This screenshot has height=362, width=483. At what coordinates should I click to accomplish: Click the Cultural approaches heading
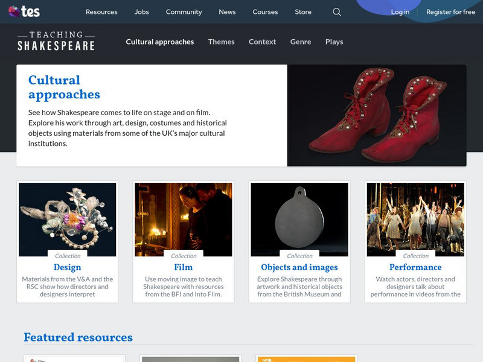coord(64,87)
